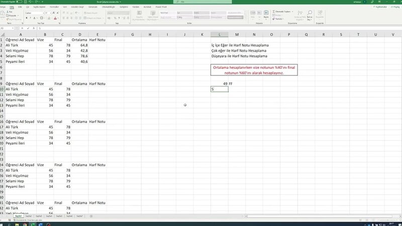402x226 pixels.
Task: Click the cell containing 64,8
Action: click(x=80, y=45)
